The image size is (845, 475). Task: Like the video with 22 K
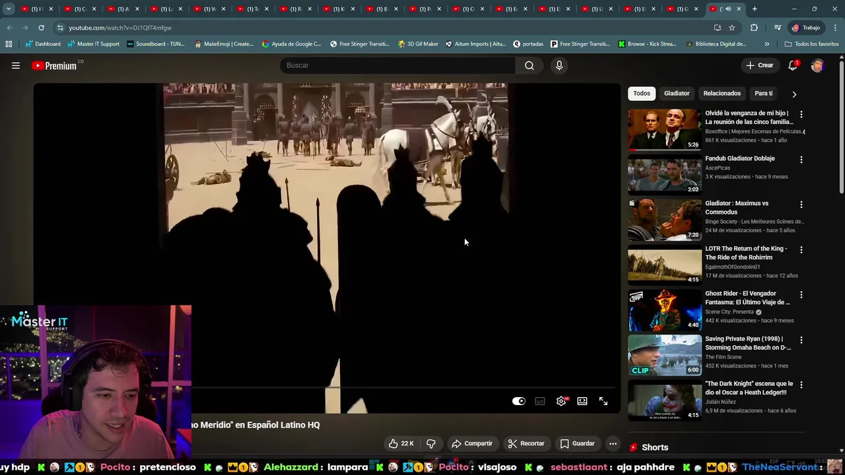[x=401, y=443]
